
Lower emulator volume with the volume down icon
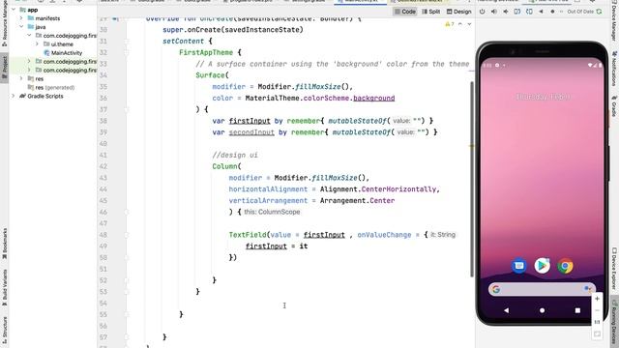(x=506, y=12)
